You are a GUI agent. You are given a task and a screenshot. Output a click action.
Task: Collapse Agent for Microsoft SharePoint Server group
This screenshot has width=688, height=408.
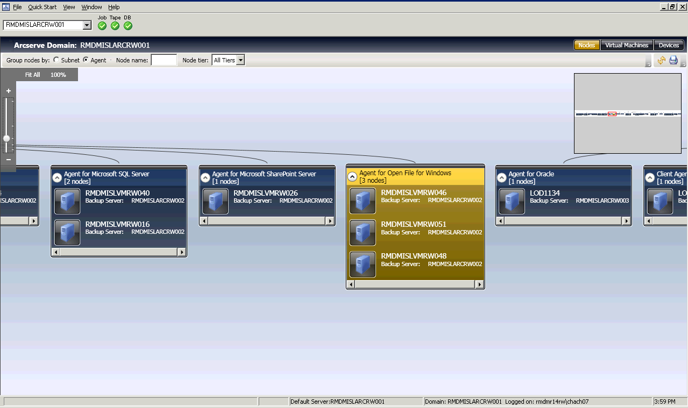click(x=205, y=177)
